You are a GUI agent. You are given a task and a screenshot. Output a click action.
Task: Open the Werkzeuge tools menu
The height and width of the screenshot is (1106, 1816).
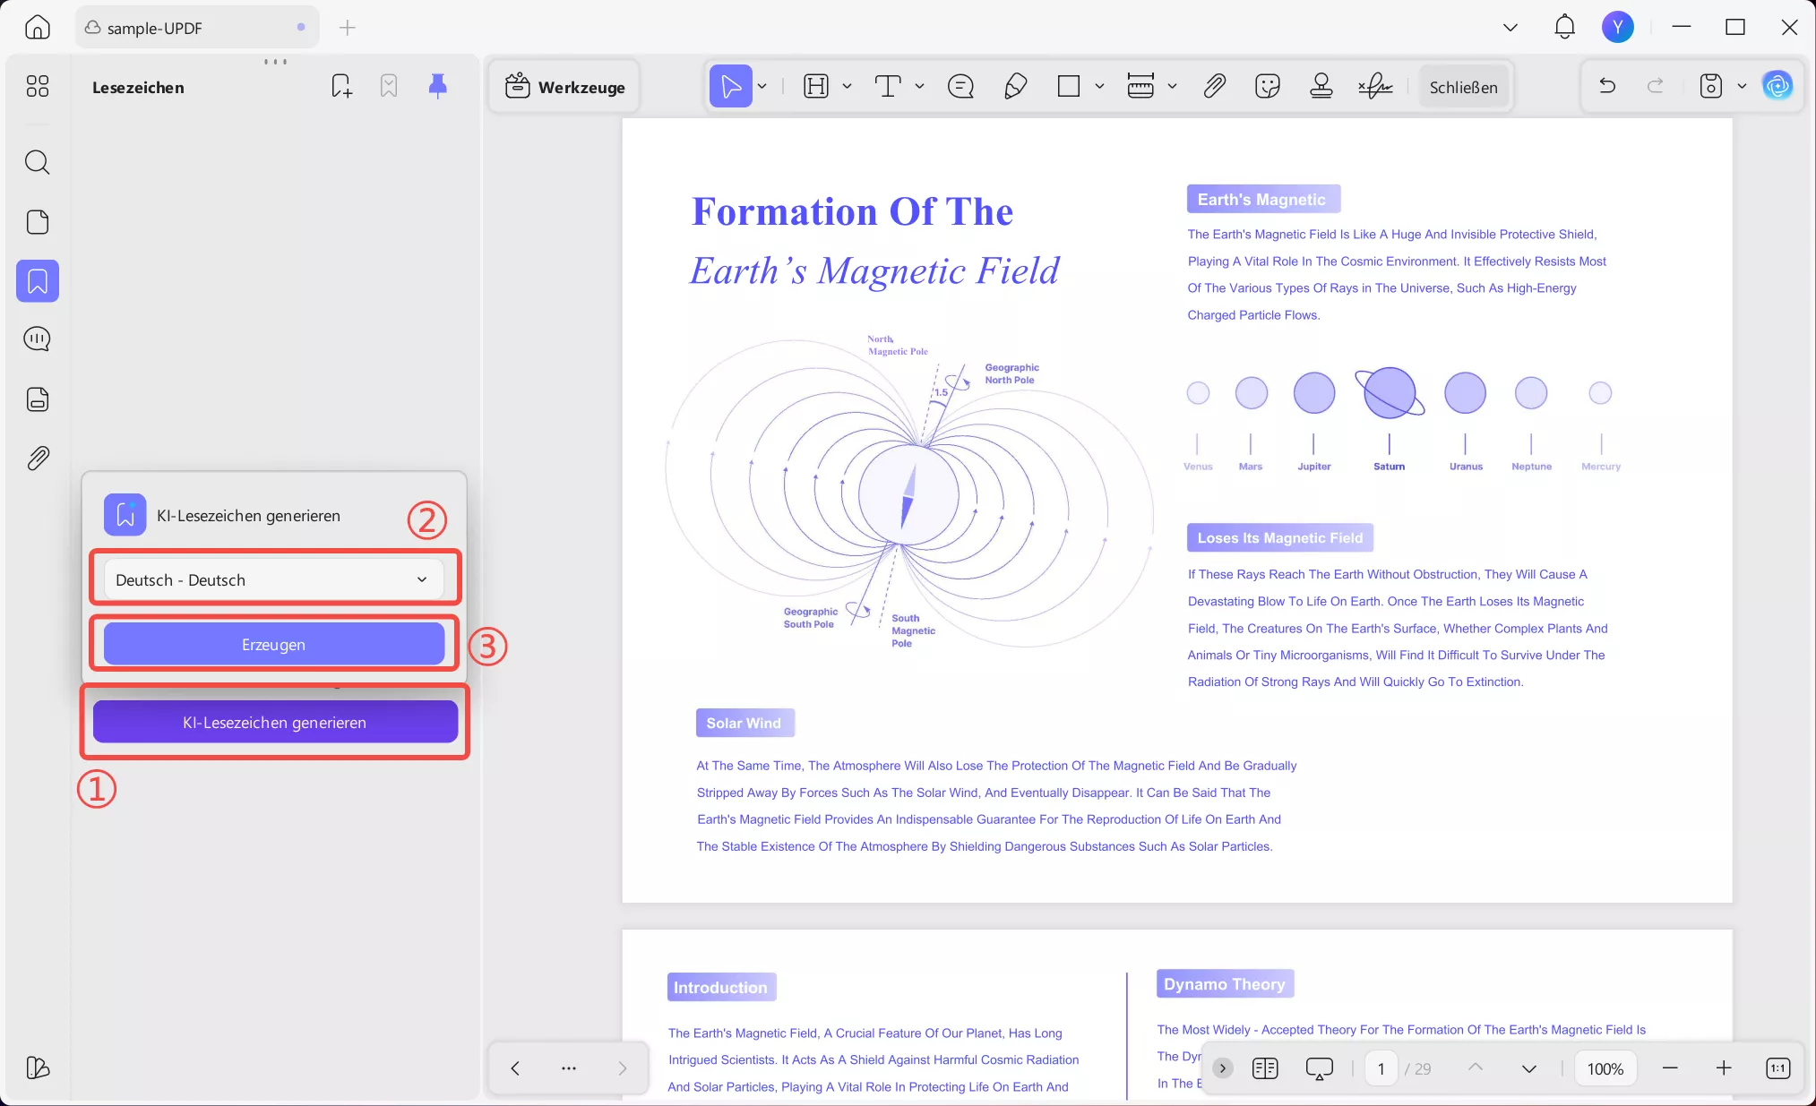564,86
